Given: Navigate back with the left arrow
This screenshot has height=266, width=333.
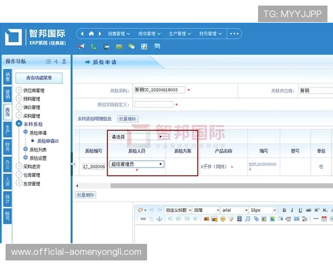Looking at the screenshot, I should coord(82,33).
